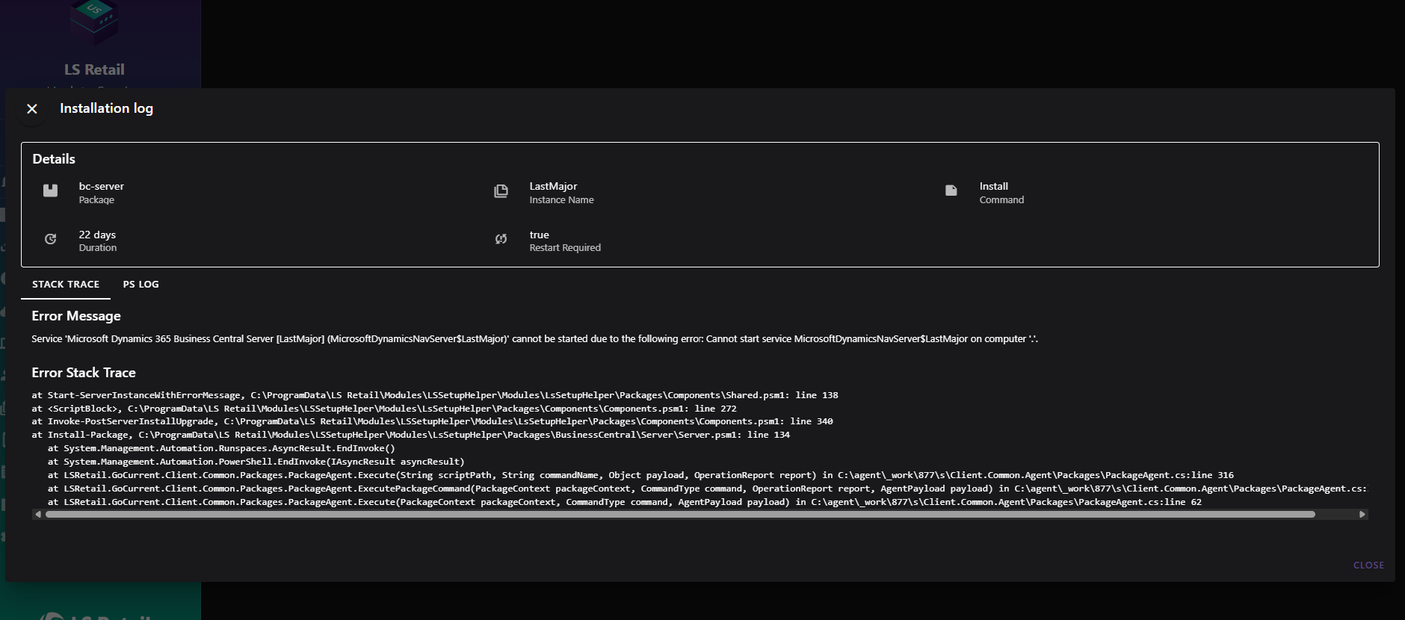The image size is (1405, 620).
Task: Select the Install command text
Action: (x=993, y=186)
